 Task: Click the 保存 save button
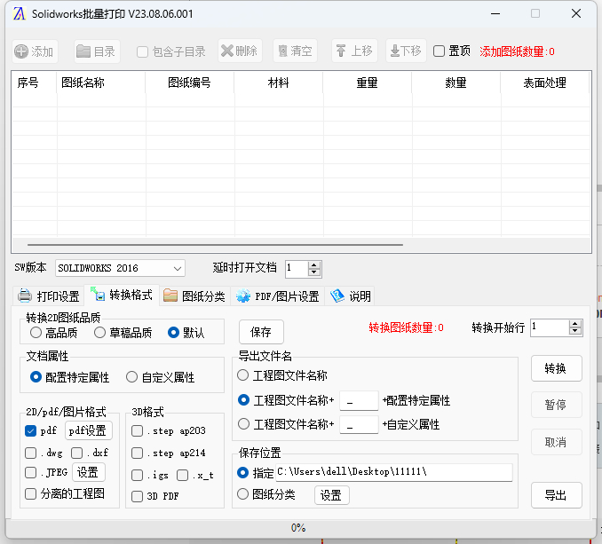tap(261, 332)
